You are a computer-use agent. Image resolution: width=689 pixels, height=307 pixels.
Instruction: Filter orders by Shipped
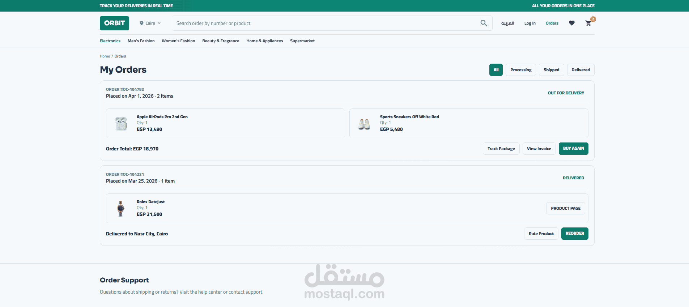[551, 70]
